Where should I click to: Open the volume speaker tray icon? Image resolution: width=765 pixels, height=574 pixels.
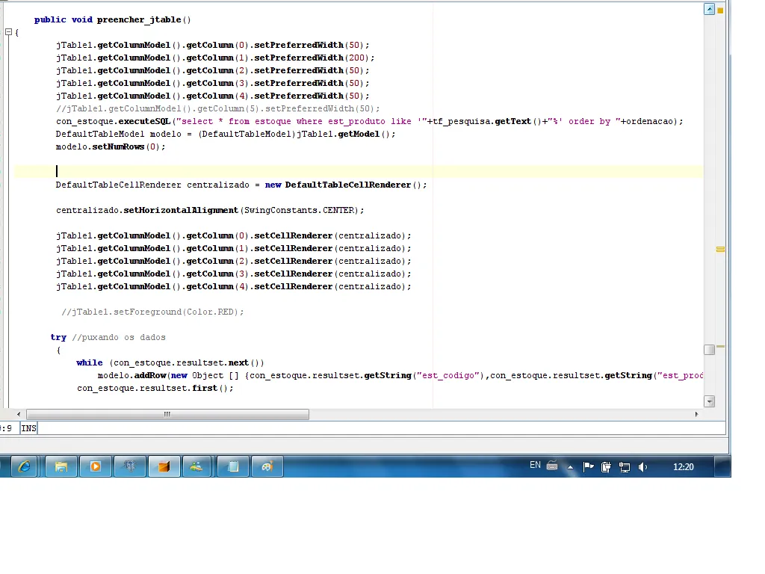click(642, 467)
